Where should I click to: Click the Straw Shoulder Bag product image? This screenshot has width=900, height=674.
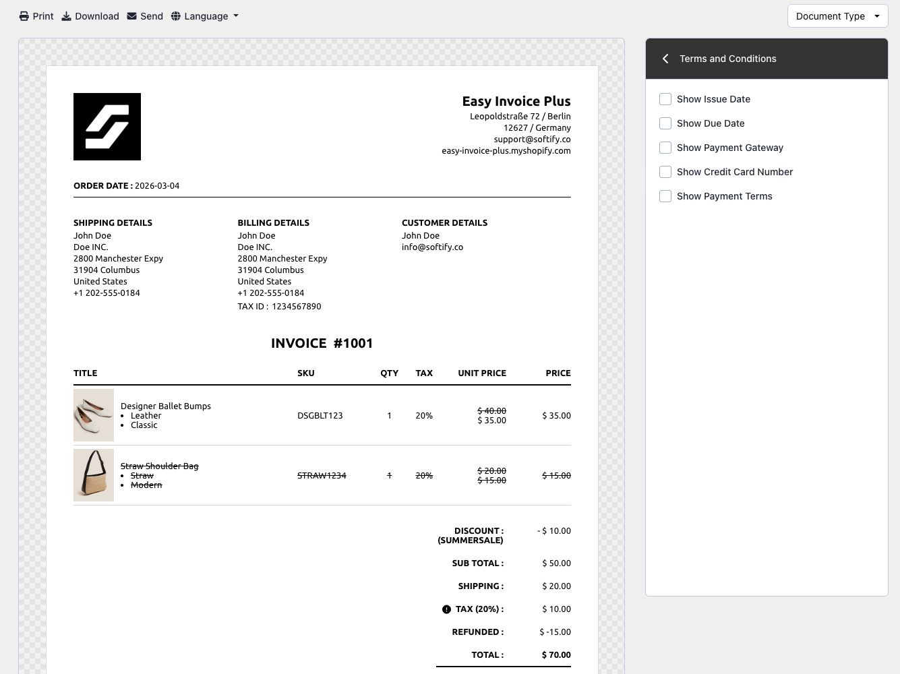94,475
